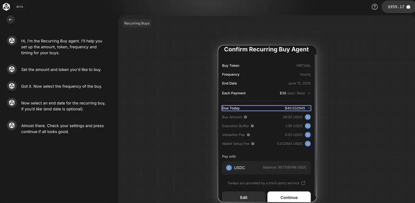The width and height of the screenshot is (415, 203).
Task: Click the 'Pay with' label
Action: click(229, 156)
